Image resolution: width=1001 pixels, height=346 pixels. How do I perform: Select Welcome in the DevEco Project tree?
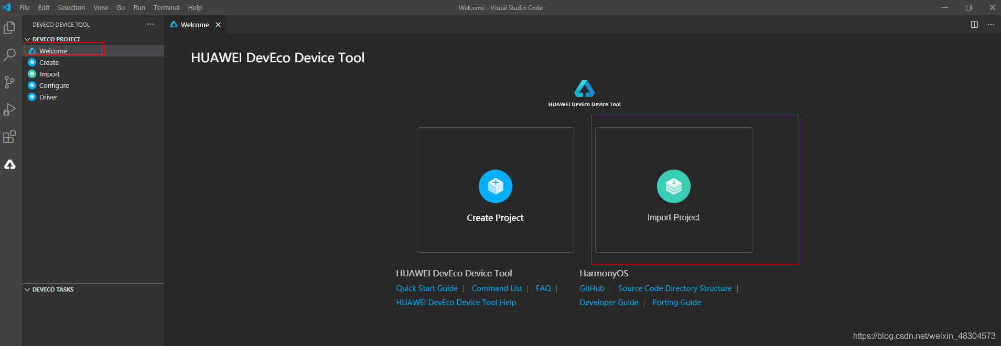tap(93, 51)
